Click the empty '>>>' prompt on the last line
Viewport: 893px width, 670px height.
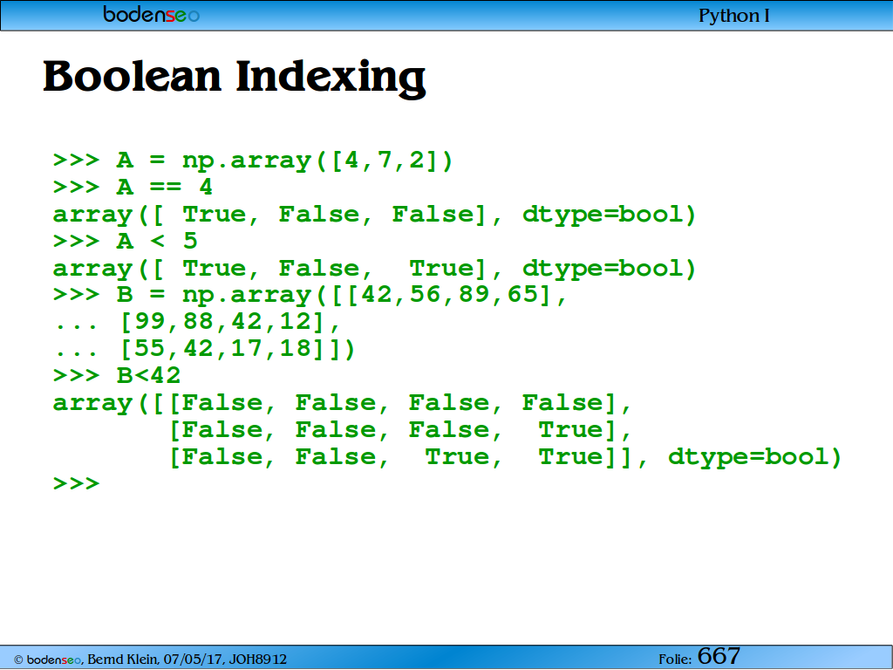click(x=77, y=483)
